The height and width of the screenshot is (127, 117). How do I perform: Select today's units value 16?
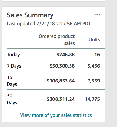pyautogui.click(x=97, y=55)
